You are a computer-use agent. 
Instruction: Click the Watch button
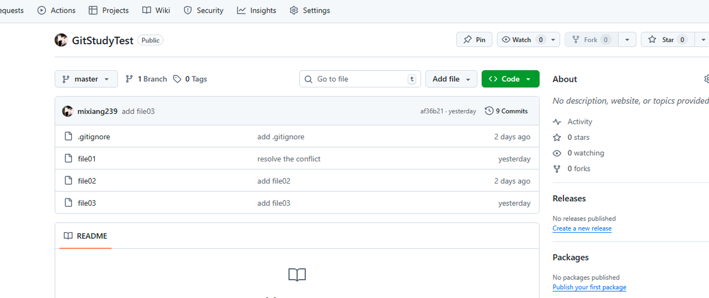(x=521, y=40)
